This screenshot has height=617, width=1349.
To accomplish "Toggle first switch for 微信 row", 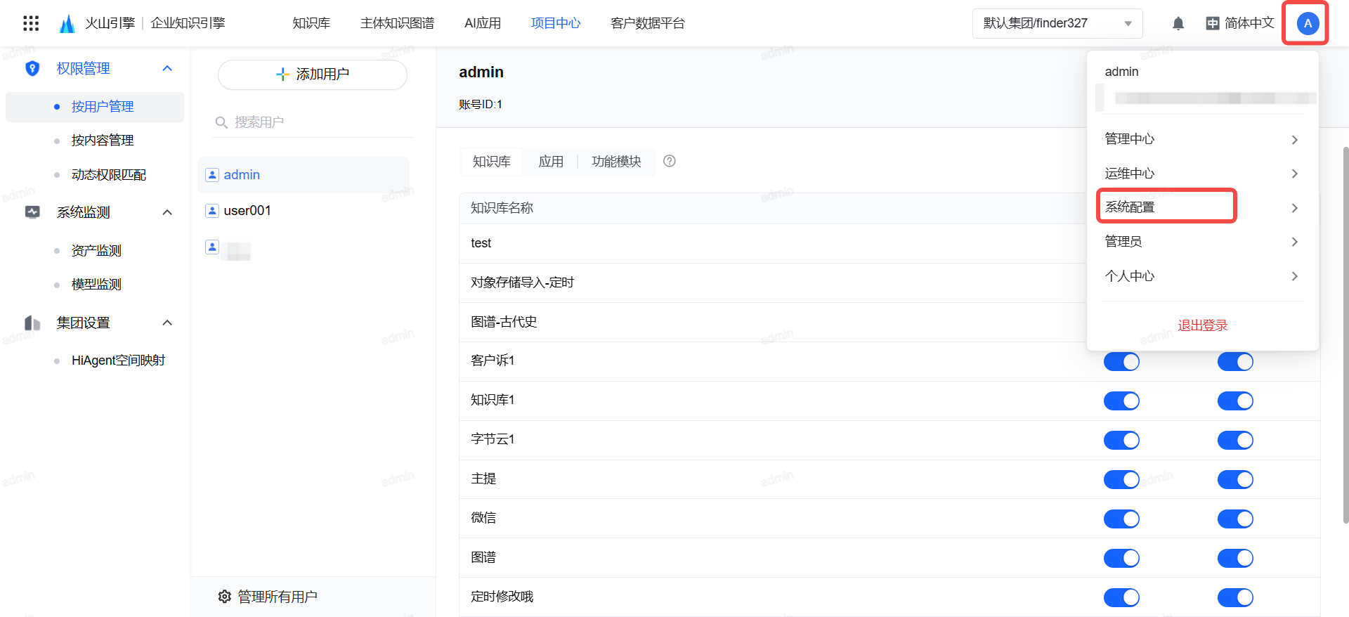I will click(x=1121, y=519).
